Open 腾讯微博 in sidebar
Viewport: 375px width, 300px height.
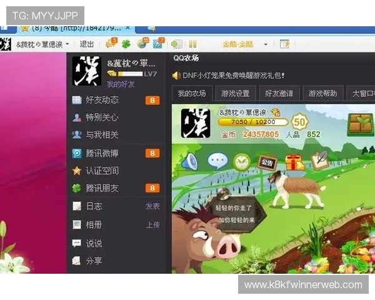102,153
